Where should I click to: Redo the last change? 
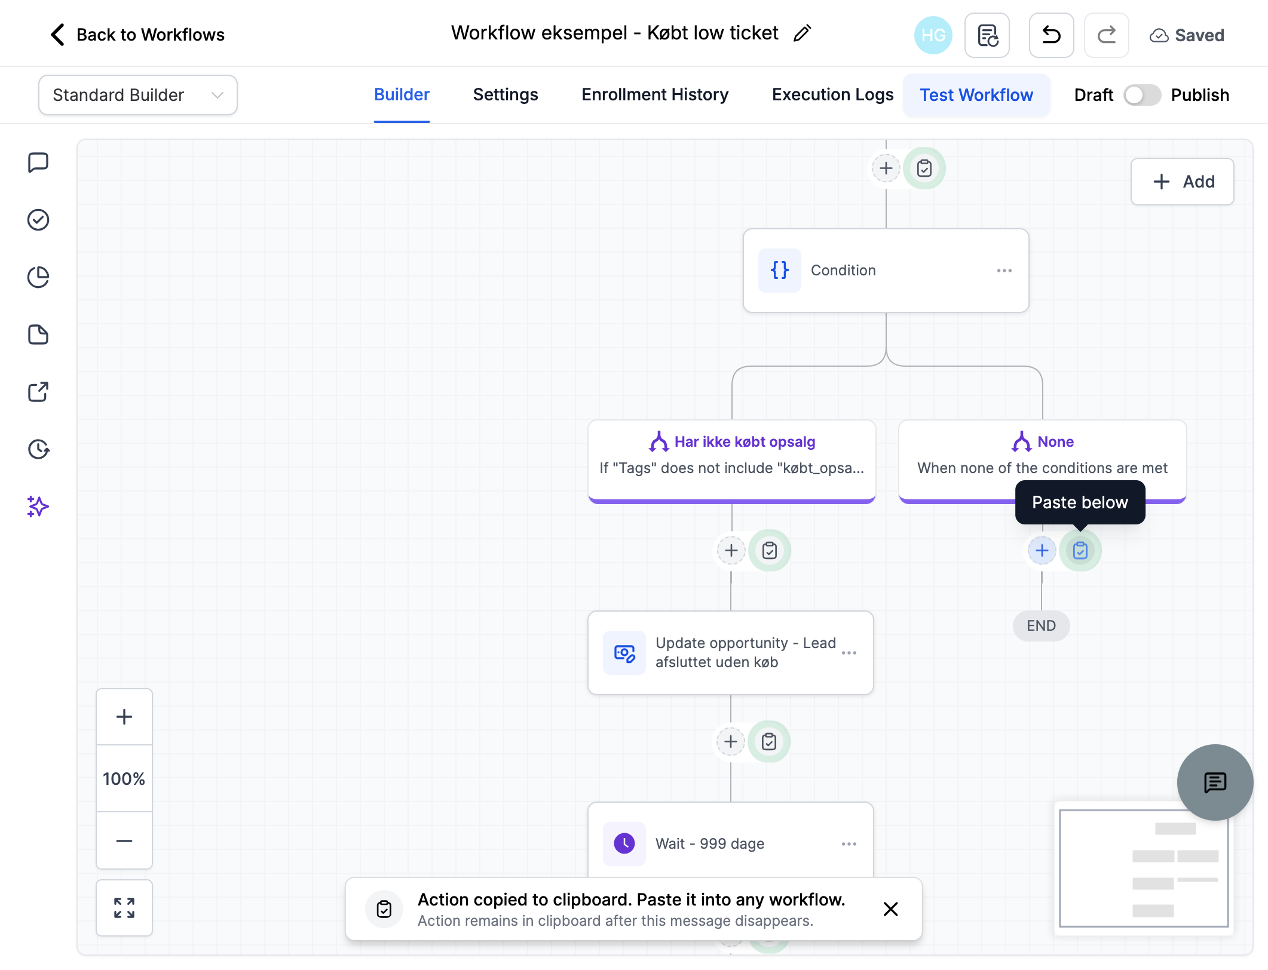tap(1107, 35)
